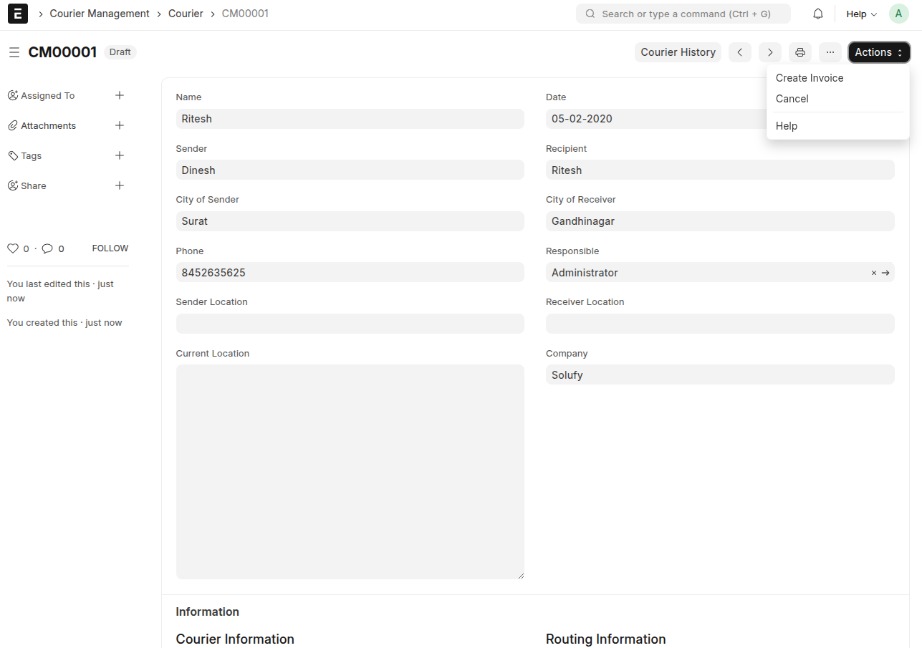Focus the search or command bar
This screenshot has width=922, height=648.
click(x=683, y=14)
